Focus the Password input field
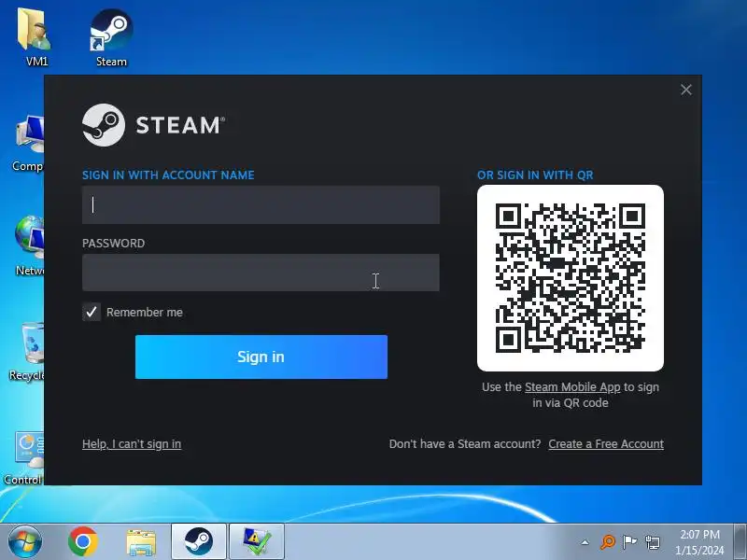The image size is (747, 560). (x=261, y=273)
